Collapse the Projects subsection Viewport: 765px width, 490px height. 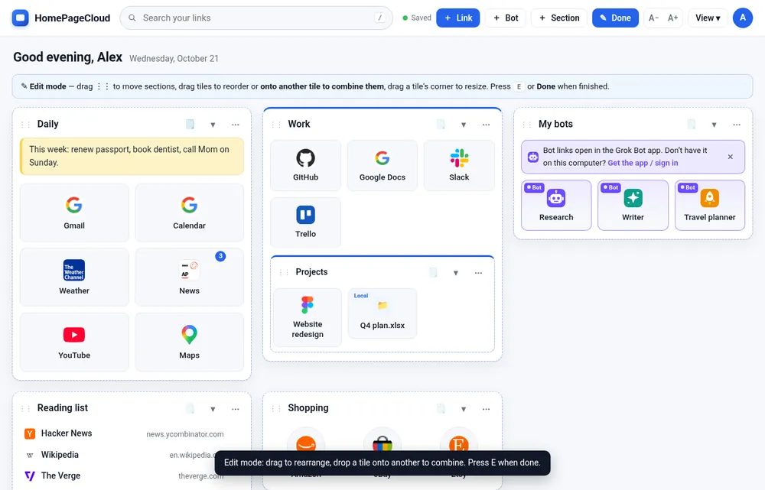click(x=456, y=273)
